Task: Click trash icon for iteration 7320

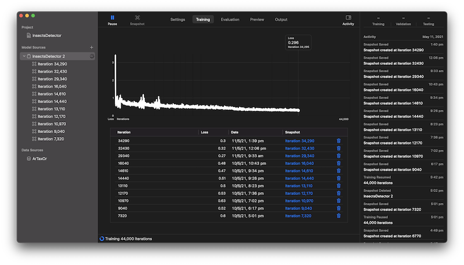Action: [x=339, y=216]
